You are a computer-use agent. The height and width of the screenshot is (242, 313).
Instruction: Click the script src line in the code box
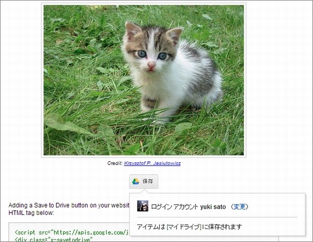72,232
